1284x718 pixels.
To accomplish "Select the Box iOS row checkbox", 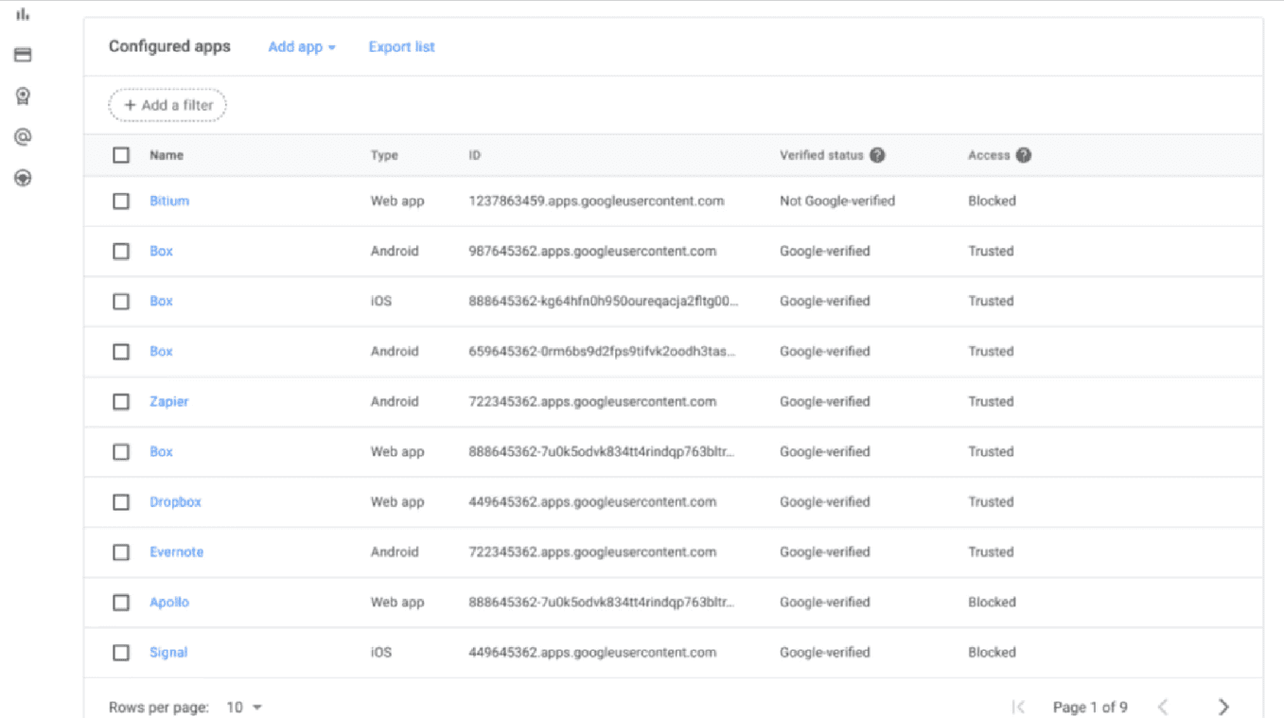I will (x=121, y=301).
